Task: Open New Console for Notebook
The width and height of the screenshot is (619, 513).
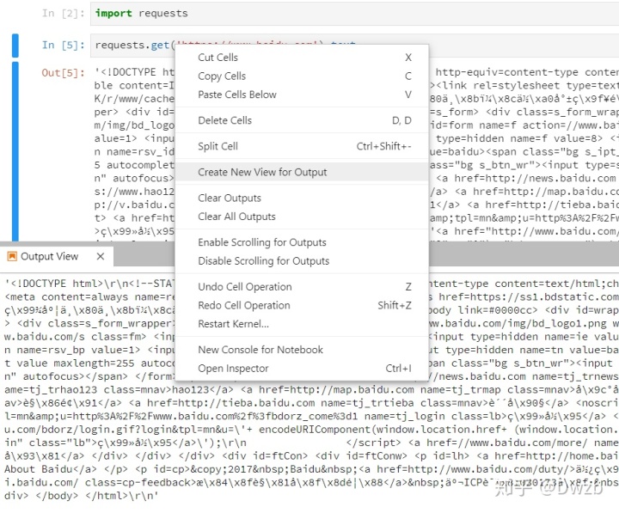Action: pyautogui.click(x=302, y=350)
